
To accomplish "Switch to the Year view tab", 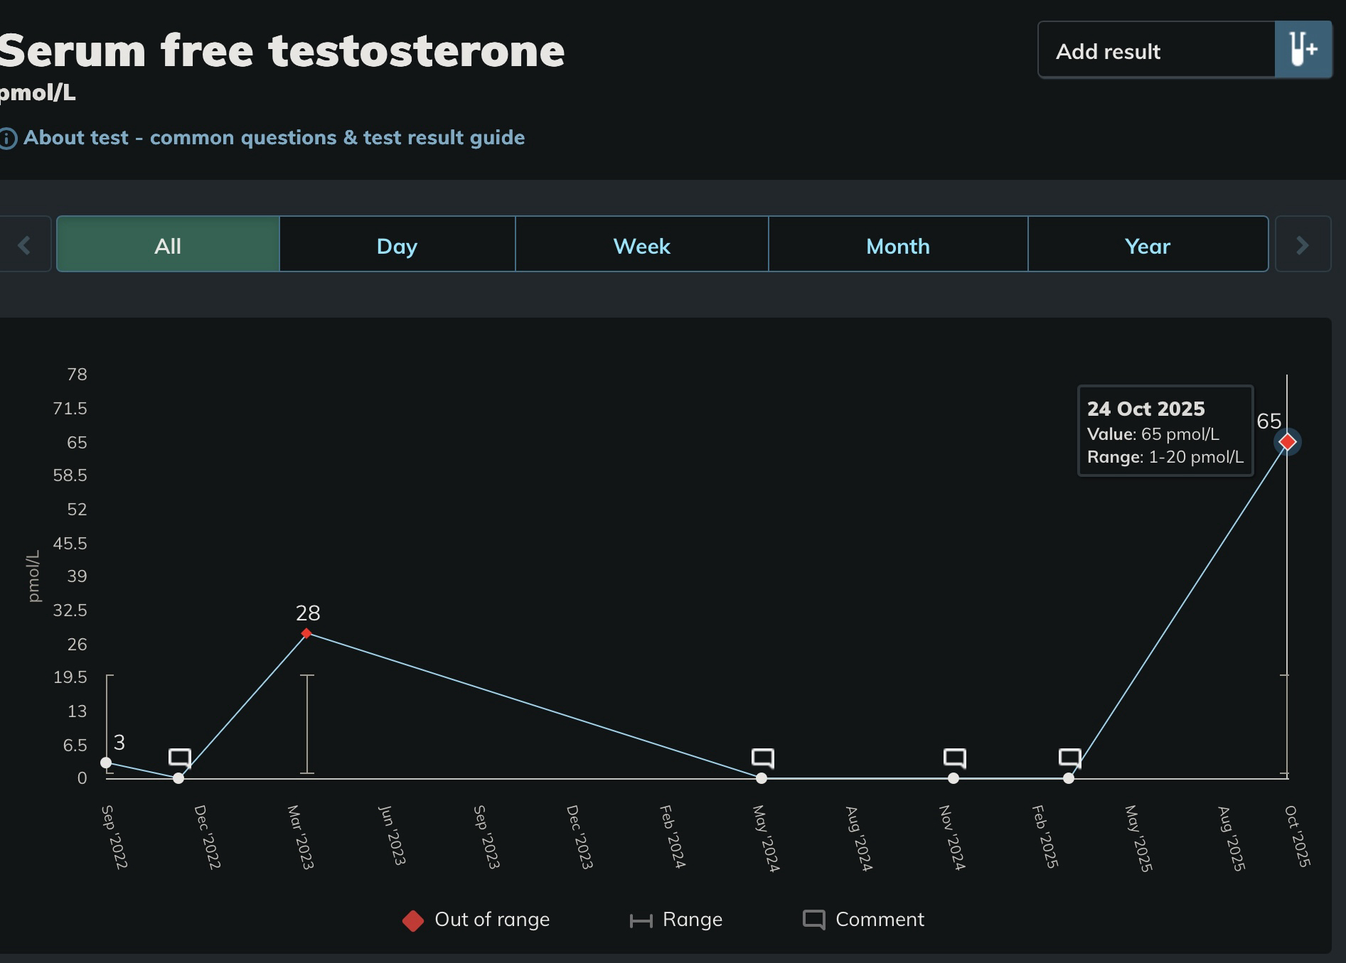I will click(x=1147, y=245).
